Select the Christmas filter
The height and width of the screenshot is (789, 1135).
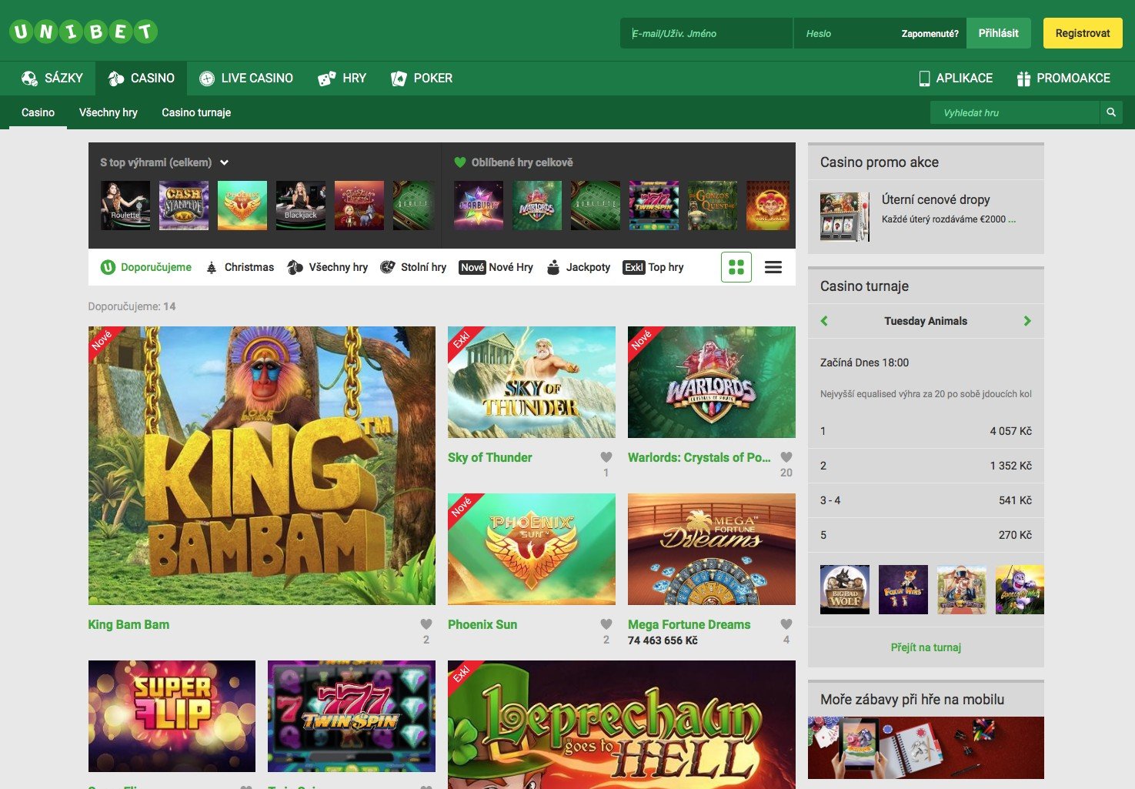[x=239, y=267]
